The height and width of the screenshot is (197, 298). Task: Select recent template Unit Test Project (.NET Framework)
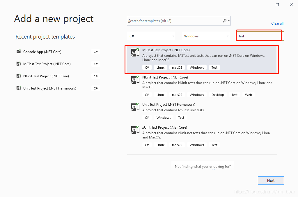49,88
